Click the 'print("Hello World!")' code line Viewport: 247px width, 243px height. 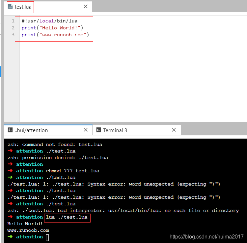52,28
